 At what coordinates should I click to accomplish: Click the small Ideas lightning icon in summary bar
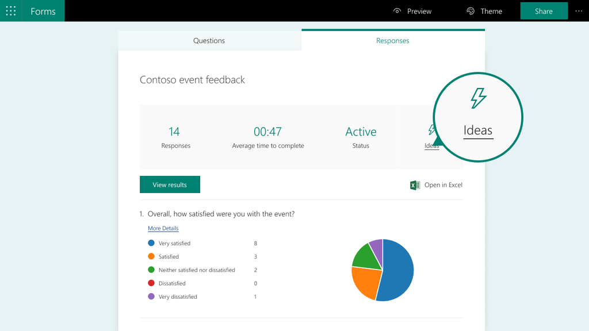431,131
